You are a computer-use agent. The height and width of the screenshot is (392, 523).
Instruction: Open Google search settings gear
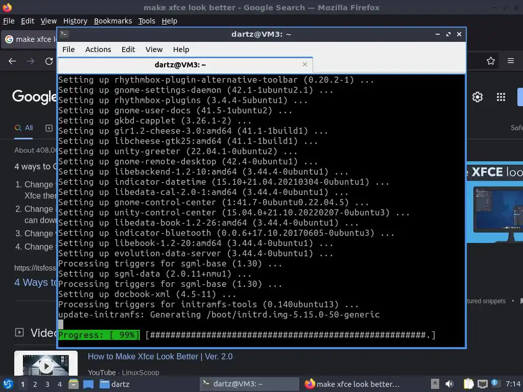click(478, 97)
